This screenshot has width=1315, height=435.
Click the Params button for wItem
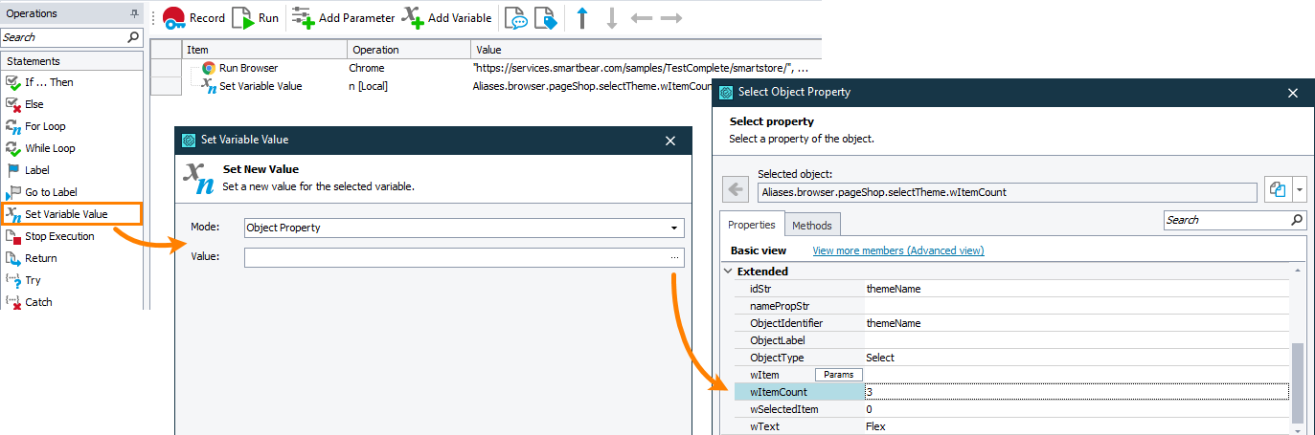tap(832, 375)
